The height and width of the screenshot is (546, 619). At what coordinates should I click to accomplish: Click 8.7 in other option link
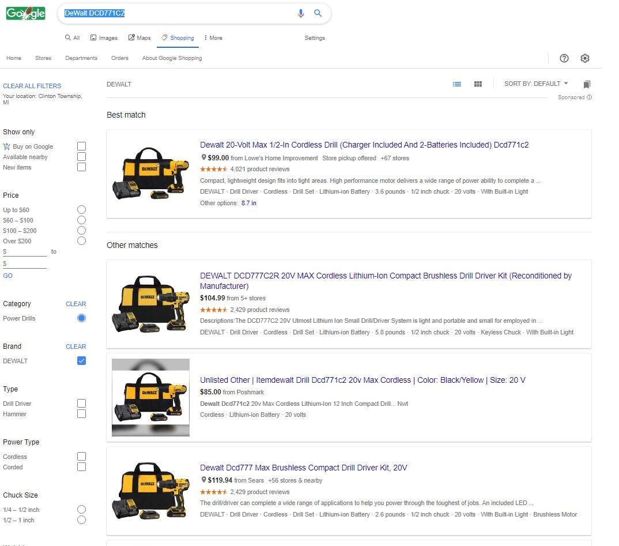(x=249, y=203)
